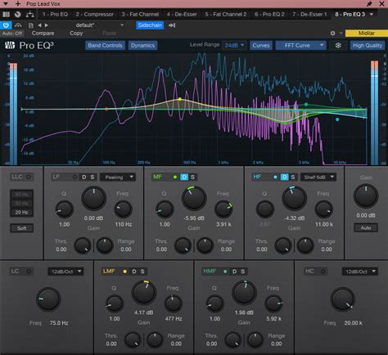Image resolution: width=388 pixels, height=355 pixels.
Task: Select the yellow LMF node on the curve
Action: (x=180, y=99)
